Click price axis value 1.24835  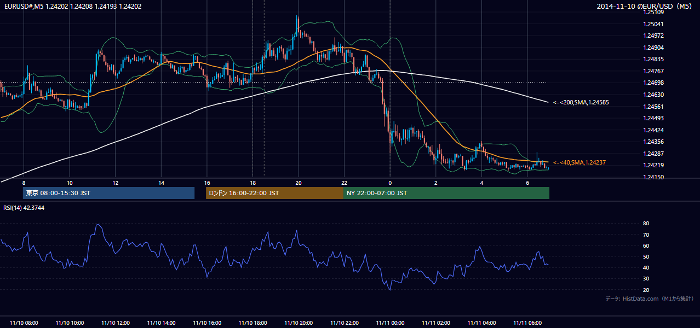coord(653,59)
